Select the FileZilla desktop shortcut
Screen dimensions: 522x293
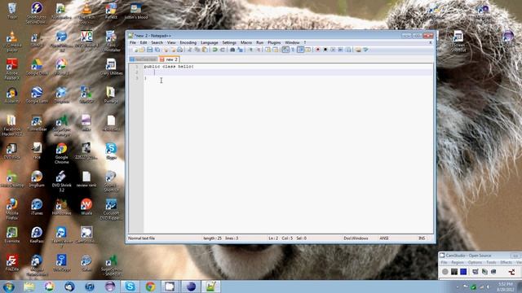[12, 263]
